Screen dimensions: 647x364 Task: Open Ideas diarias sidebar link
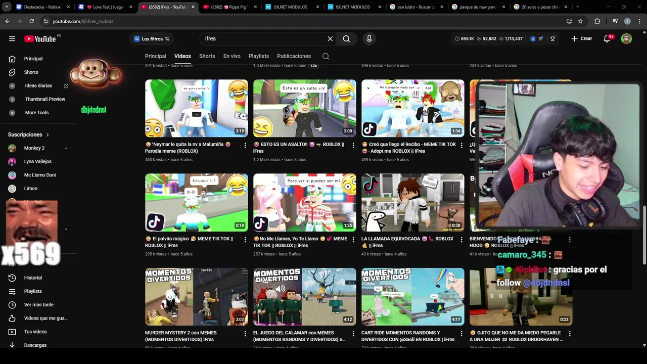(38, 86)
